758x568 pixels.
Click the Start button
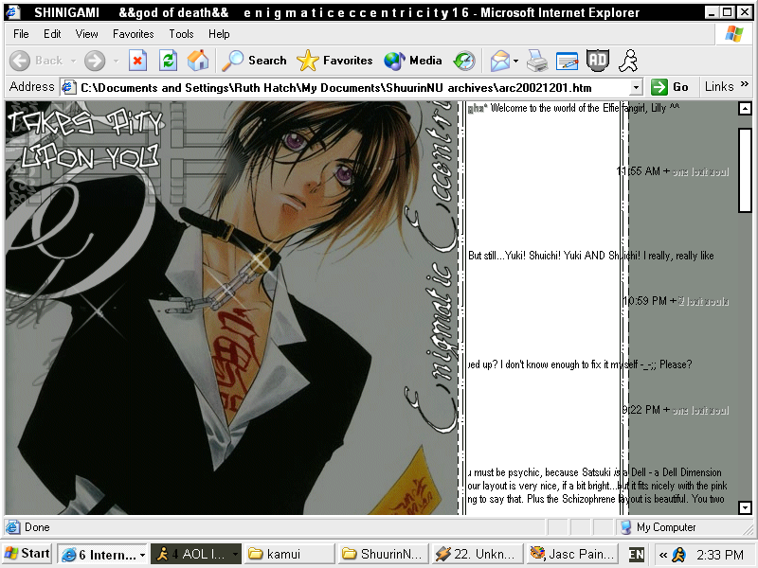point(27,554)
